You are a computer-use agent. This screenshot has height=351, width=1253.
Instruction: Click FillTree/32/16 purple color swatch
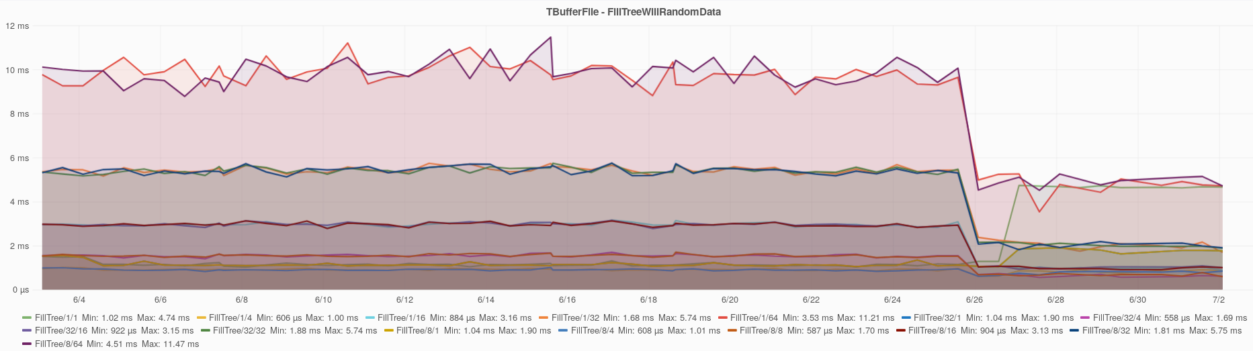point(27,330)
